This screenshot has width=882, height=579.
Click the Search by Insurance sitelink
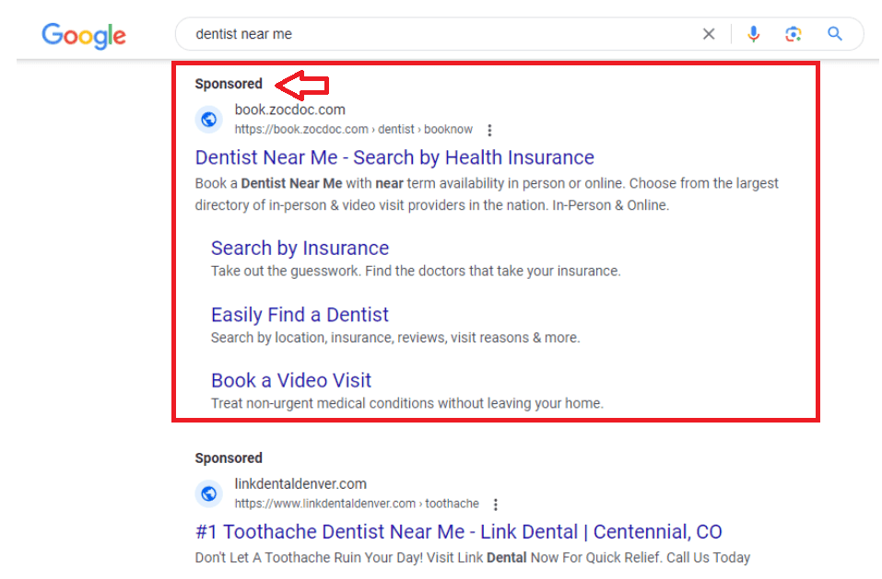[300, 248]
